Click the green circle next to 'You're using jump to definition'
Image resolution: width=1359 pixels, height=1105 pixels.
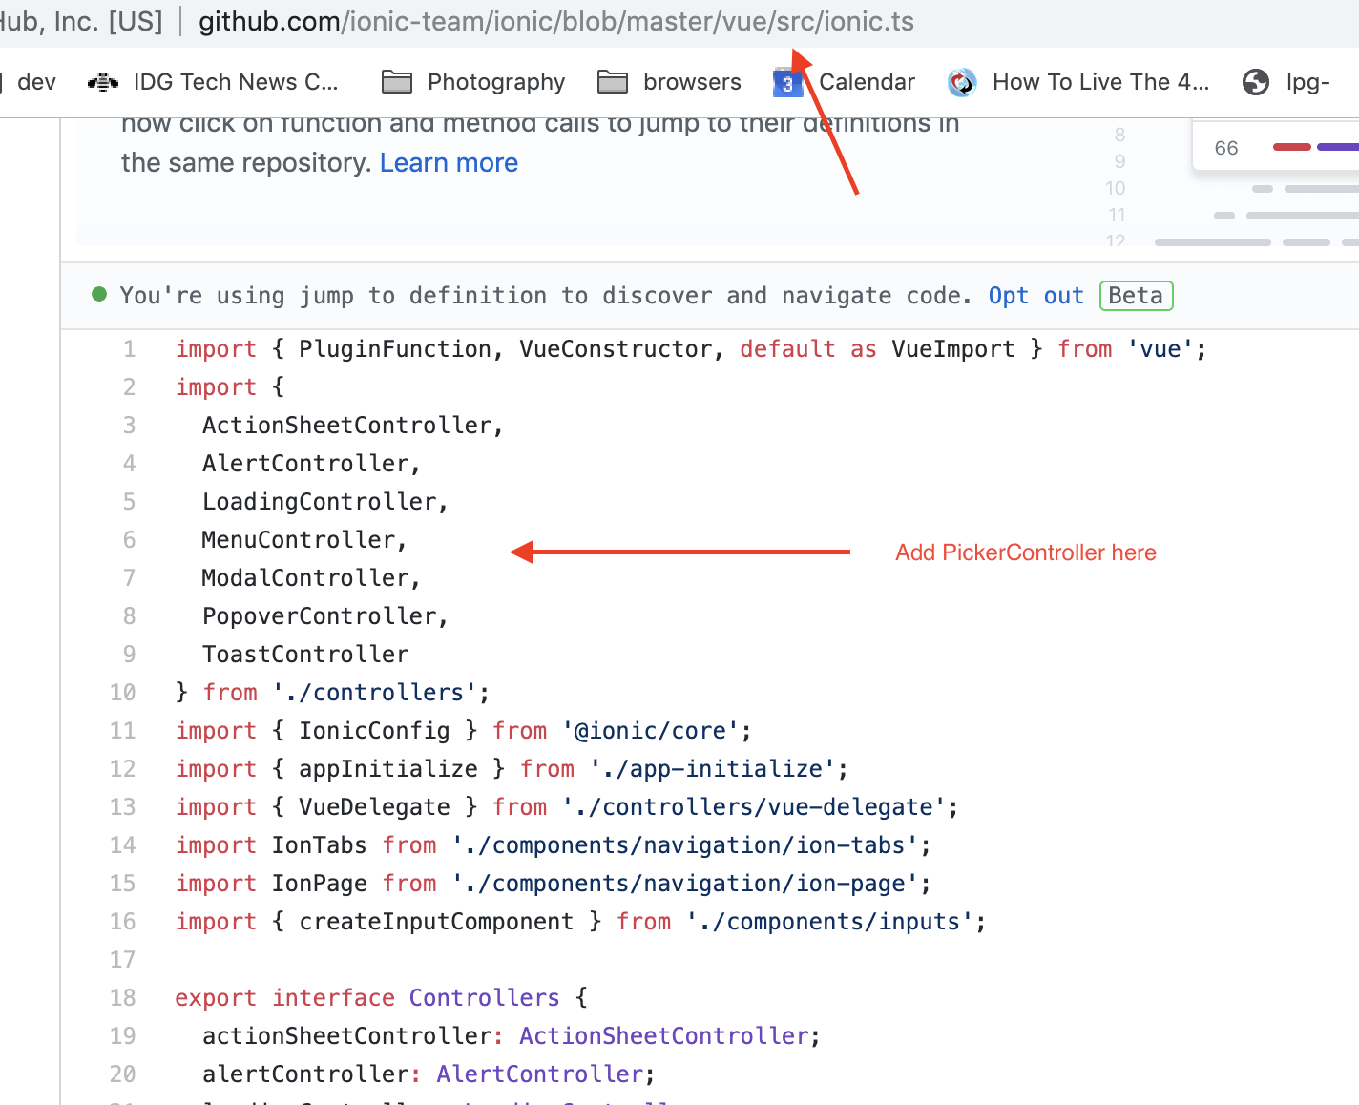(98, 295)
